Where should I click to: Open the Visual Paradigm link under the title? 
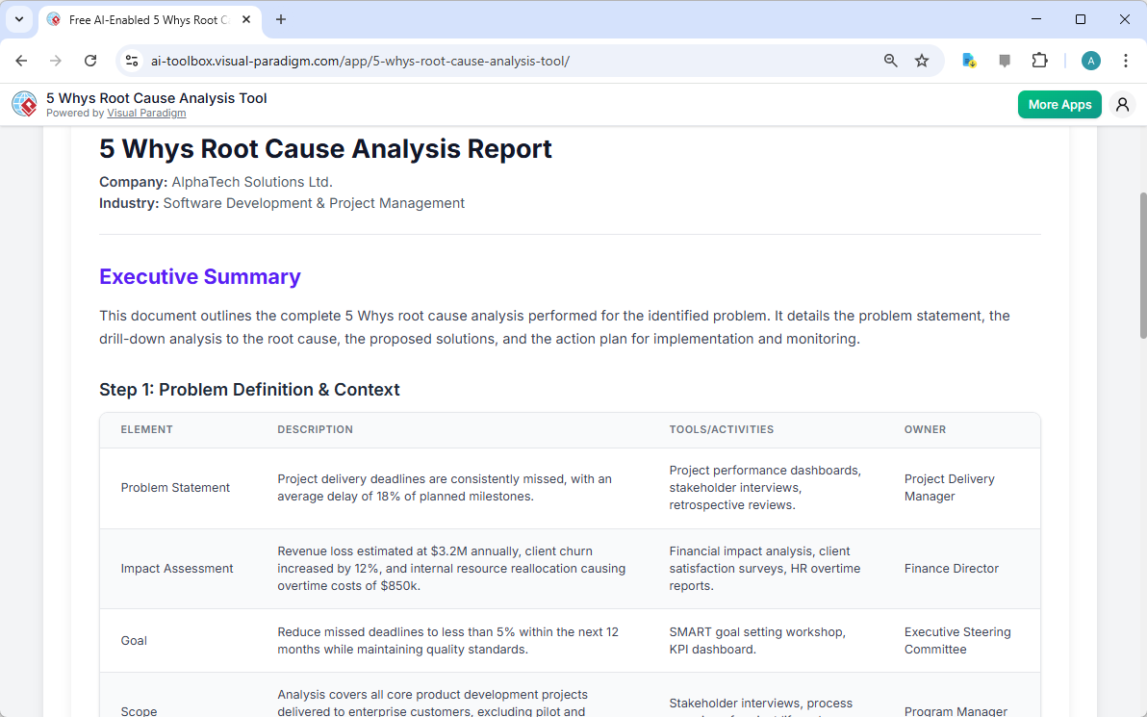(x=146, y=113)
